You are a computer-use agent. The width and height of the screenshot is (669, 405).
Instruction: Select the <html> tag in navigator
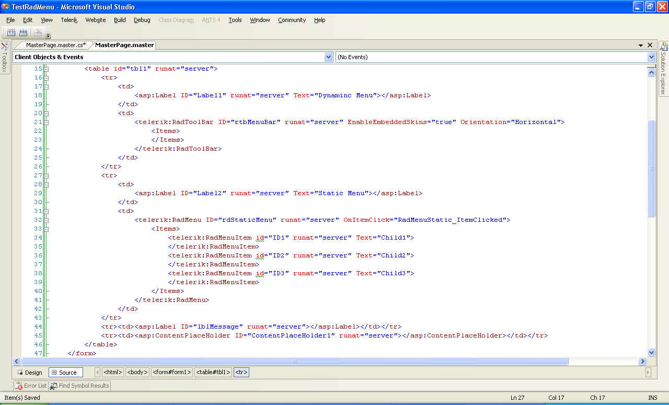point(113,373)
